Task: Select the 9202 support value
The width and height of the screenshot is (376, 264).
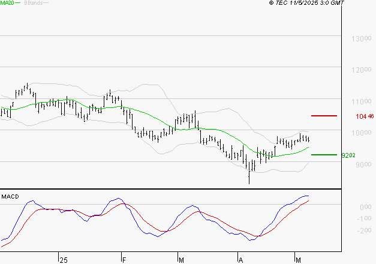Action: 348,155
